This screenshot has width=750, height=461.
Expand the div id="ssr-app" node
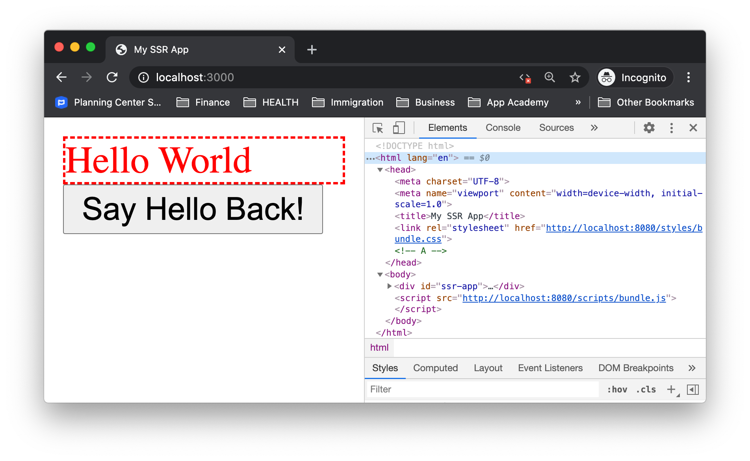point(389,286)
